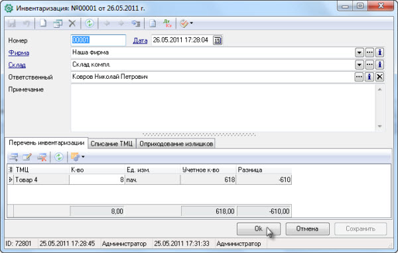Screen dimensions: 398x253
Task: Click the Ok button
Action: tap(259, 228)
